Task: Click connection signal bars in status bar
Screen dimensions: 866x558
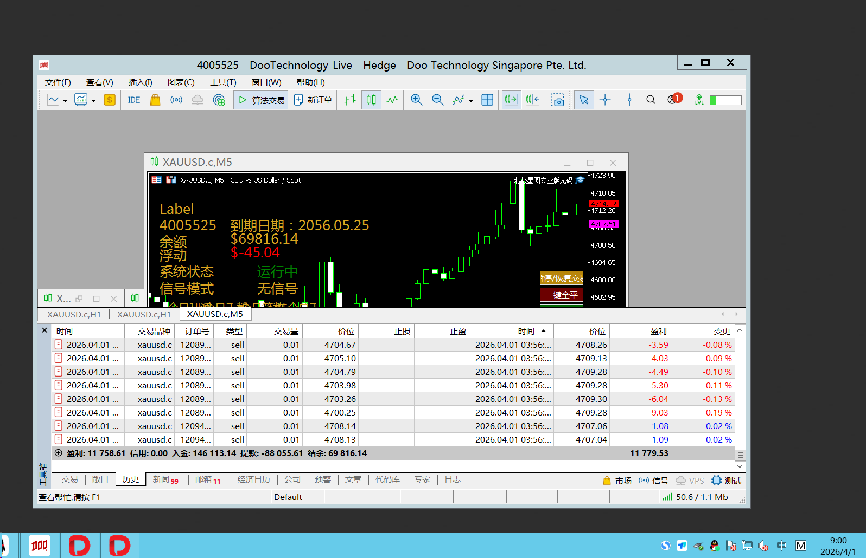Action: tap(667, 497)
